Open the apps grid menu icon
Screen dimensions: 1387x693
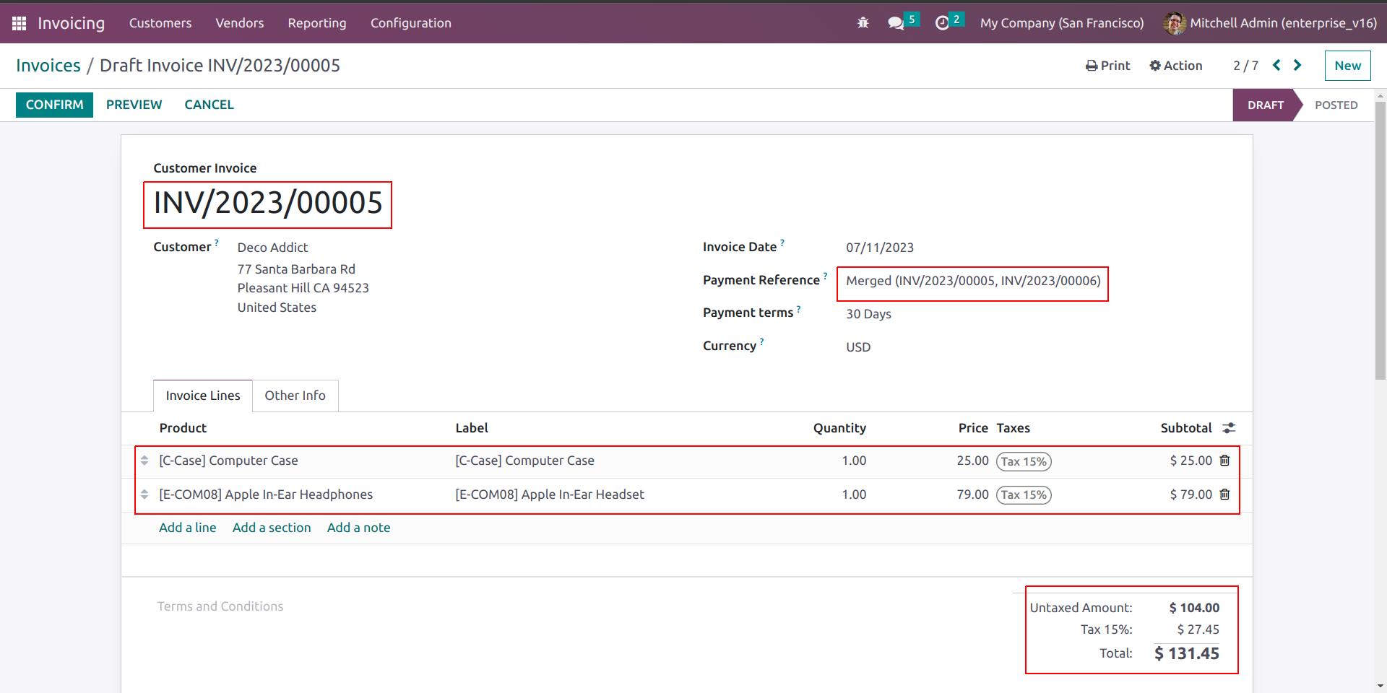coord(20,23)
